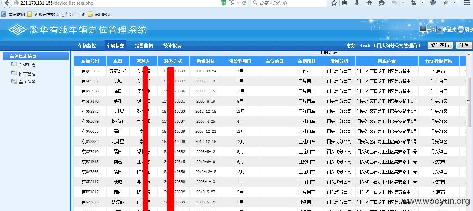The width and height of the screenshot is (473, 211).
Task: Click the folder icon beside 车辆列表
Action: pyautogui.click(x=14, y=65)
